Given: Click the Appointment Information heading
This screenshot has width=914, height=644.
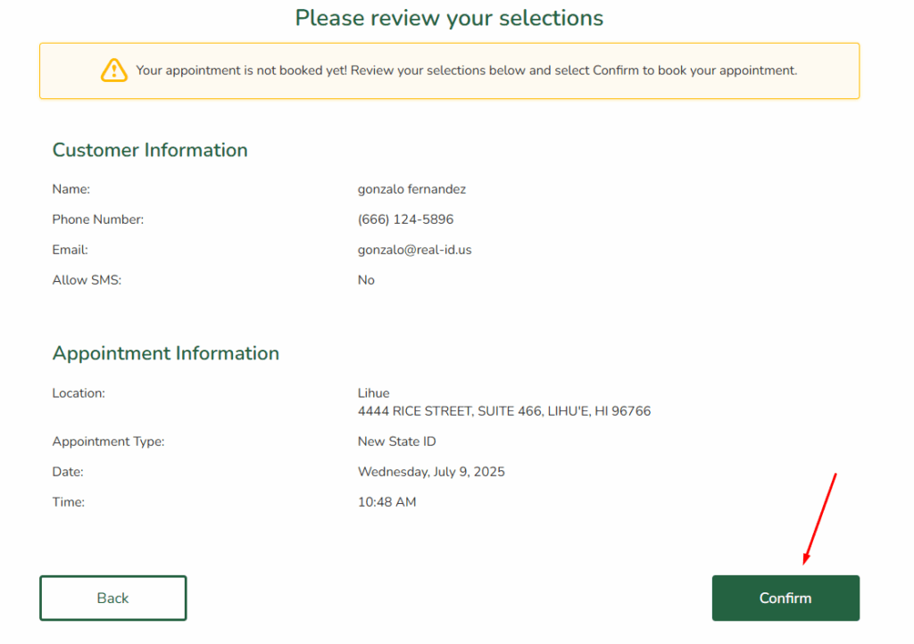Looking at the screenshot, I should click(165, 353).
